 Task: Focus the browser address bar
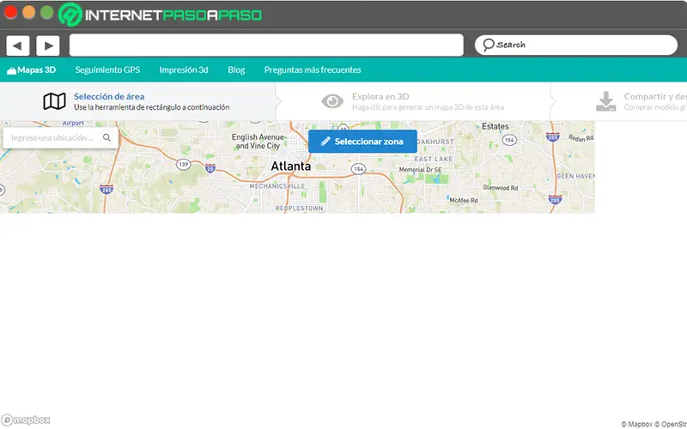tap(266, 45)
